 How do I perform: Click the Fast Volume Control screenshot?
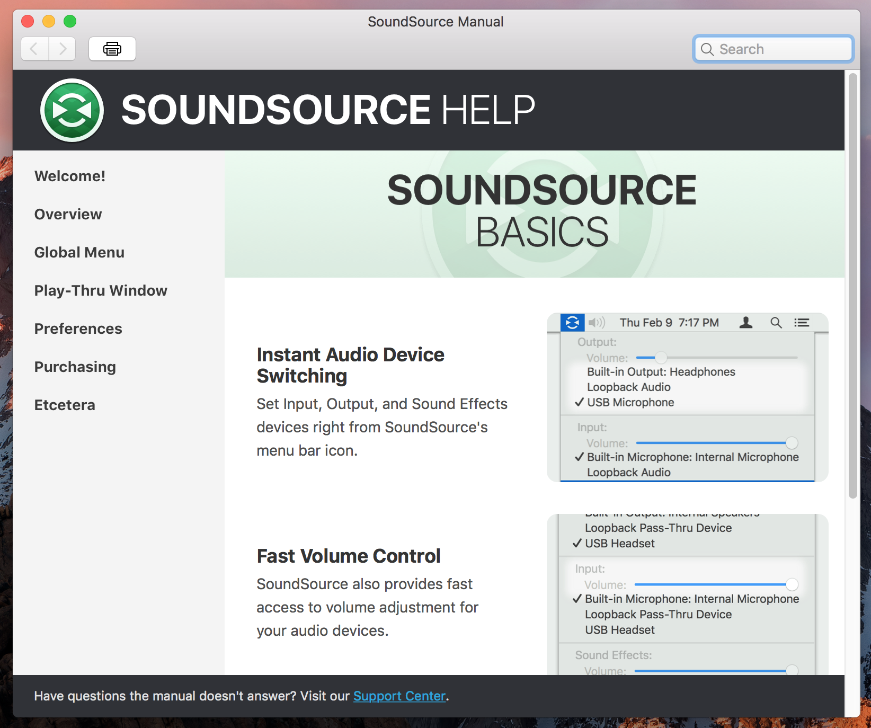click(x=688, y=594)
